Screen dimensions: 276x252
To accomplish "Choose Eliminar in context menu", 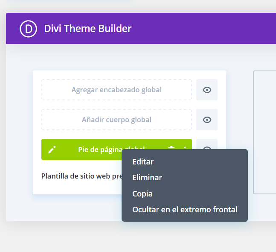I will 147,177.
